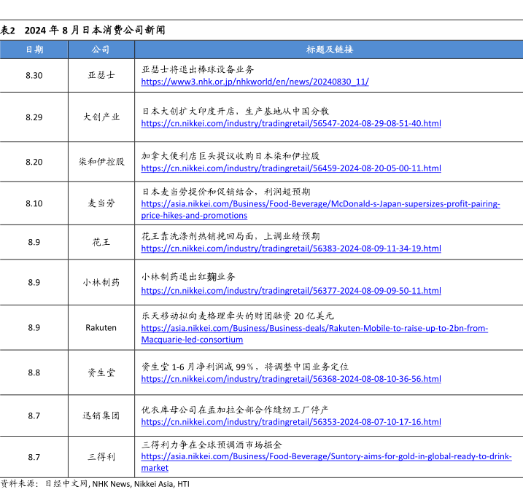The width and height of the screenshot is (523, 500).
Task: Click the 标题及链接 column header
Action: coord(330,50)
